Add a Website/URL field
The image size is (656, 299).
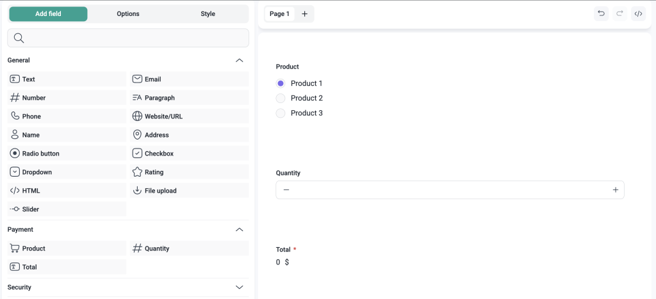click(x=189, y=117)
